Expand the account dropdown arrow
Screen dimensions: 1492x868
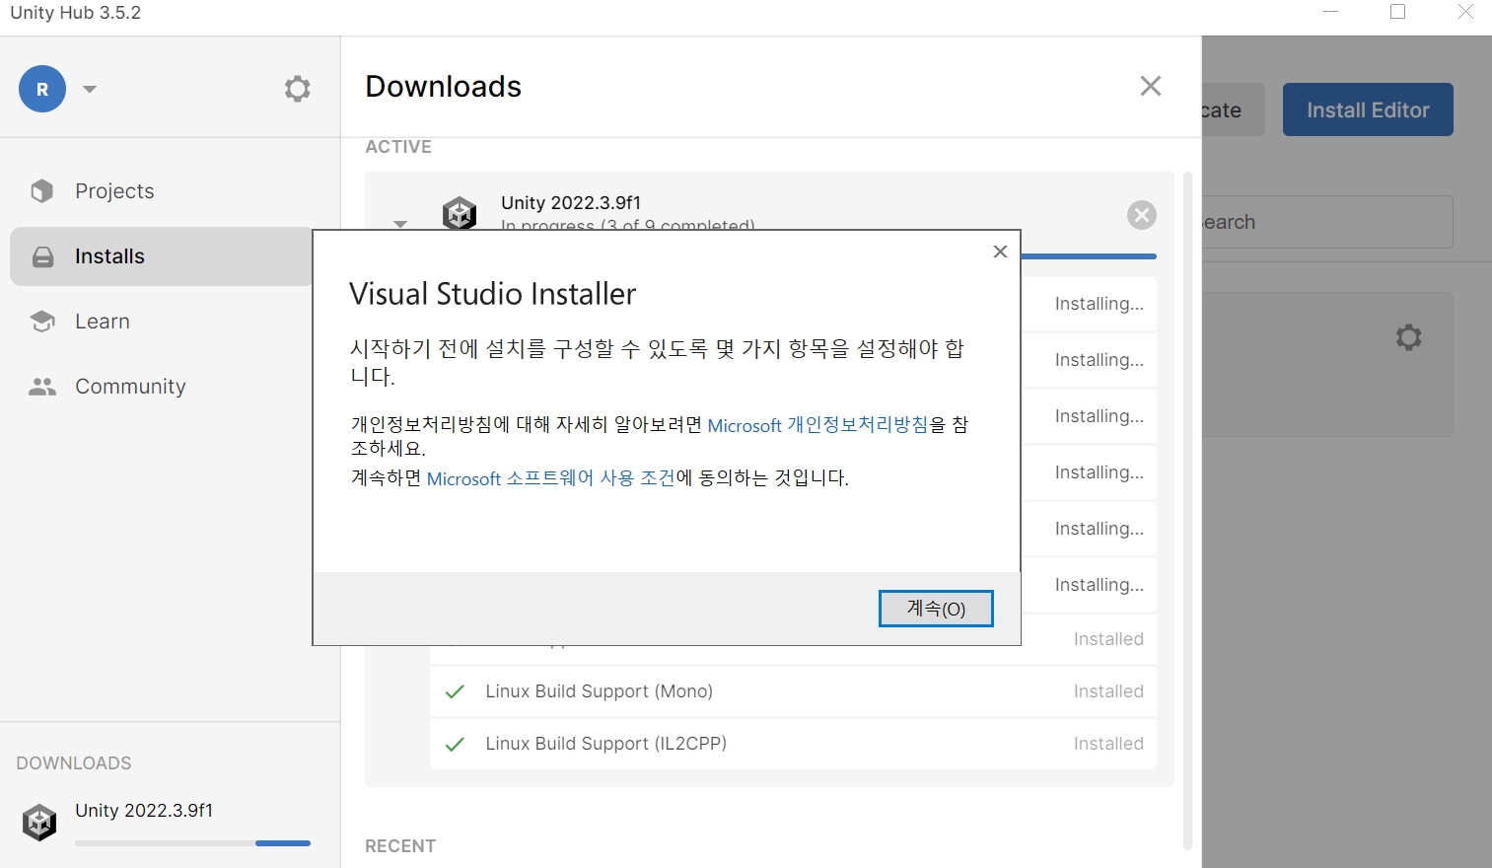pyautogui.click(x=90, y=89)
